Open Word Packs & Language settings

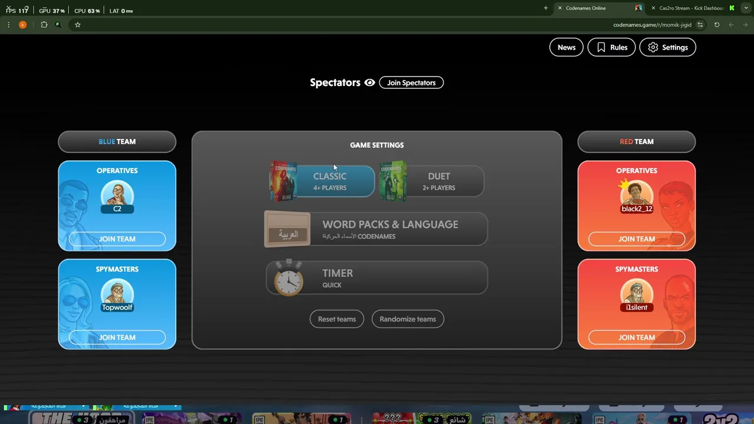pos(376,229)
